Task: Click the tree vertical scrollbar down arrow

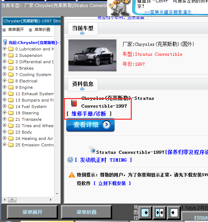Action: coord(57,194)
